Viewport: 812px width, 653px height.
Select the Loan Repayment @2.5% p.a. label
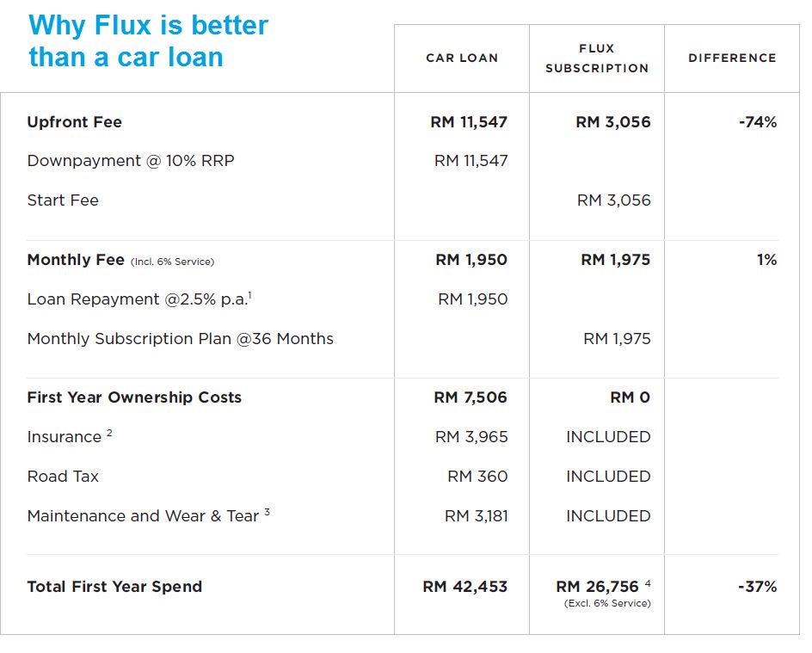(138, 299)
